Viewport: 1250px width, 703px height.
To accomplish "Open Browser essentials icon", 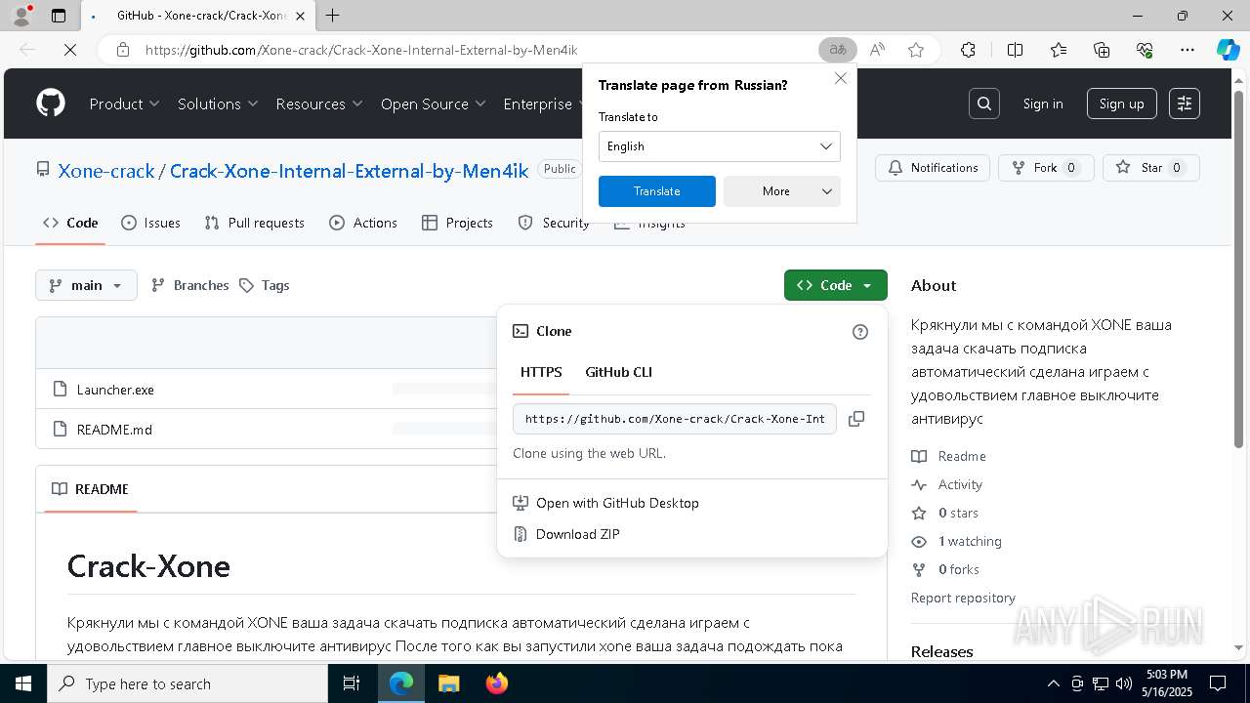I will pyautogui.click(x=1145, y=50).
